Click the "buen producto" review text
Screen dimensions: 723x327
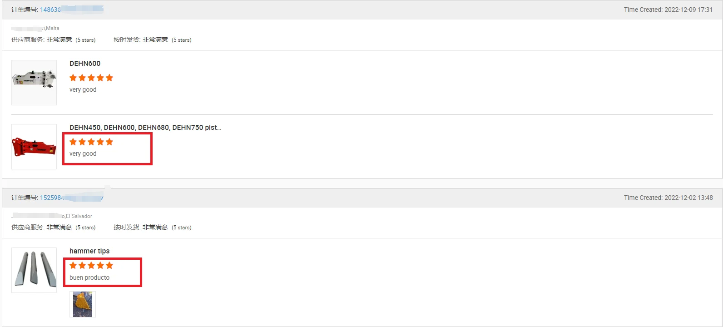89,277
